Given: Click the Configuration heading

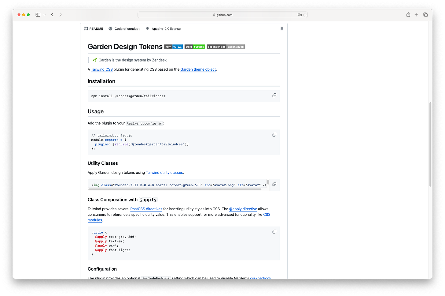Looking at the screenshot, I should 102,269.
